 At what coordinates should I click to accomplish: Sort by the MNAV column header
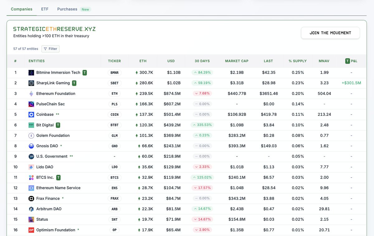click(x=324, y=61)
